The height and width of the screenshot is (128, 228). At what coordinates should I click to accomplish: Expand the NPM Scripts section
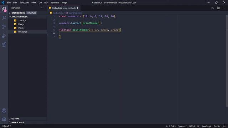pos(28,122)
